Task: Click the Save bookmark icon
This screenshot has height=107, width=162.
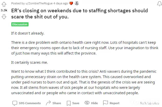Action: coord(69,103)
